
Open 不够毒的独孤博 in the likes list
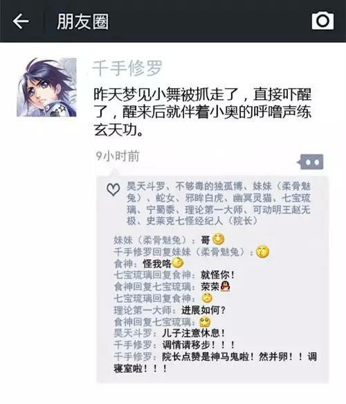tap(208, 186)
